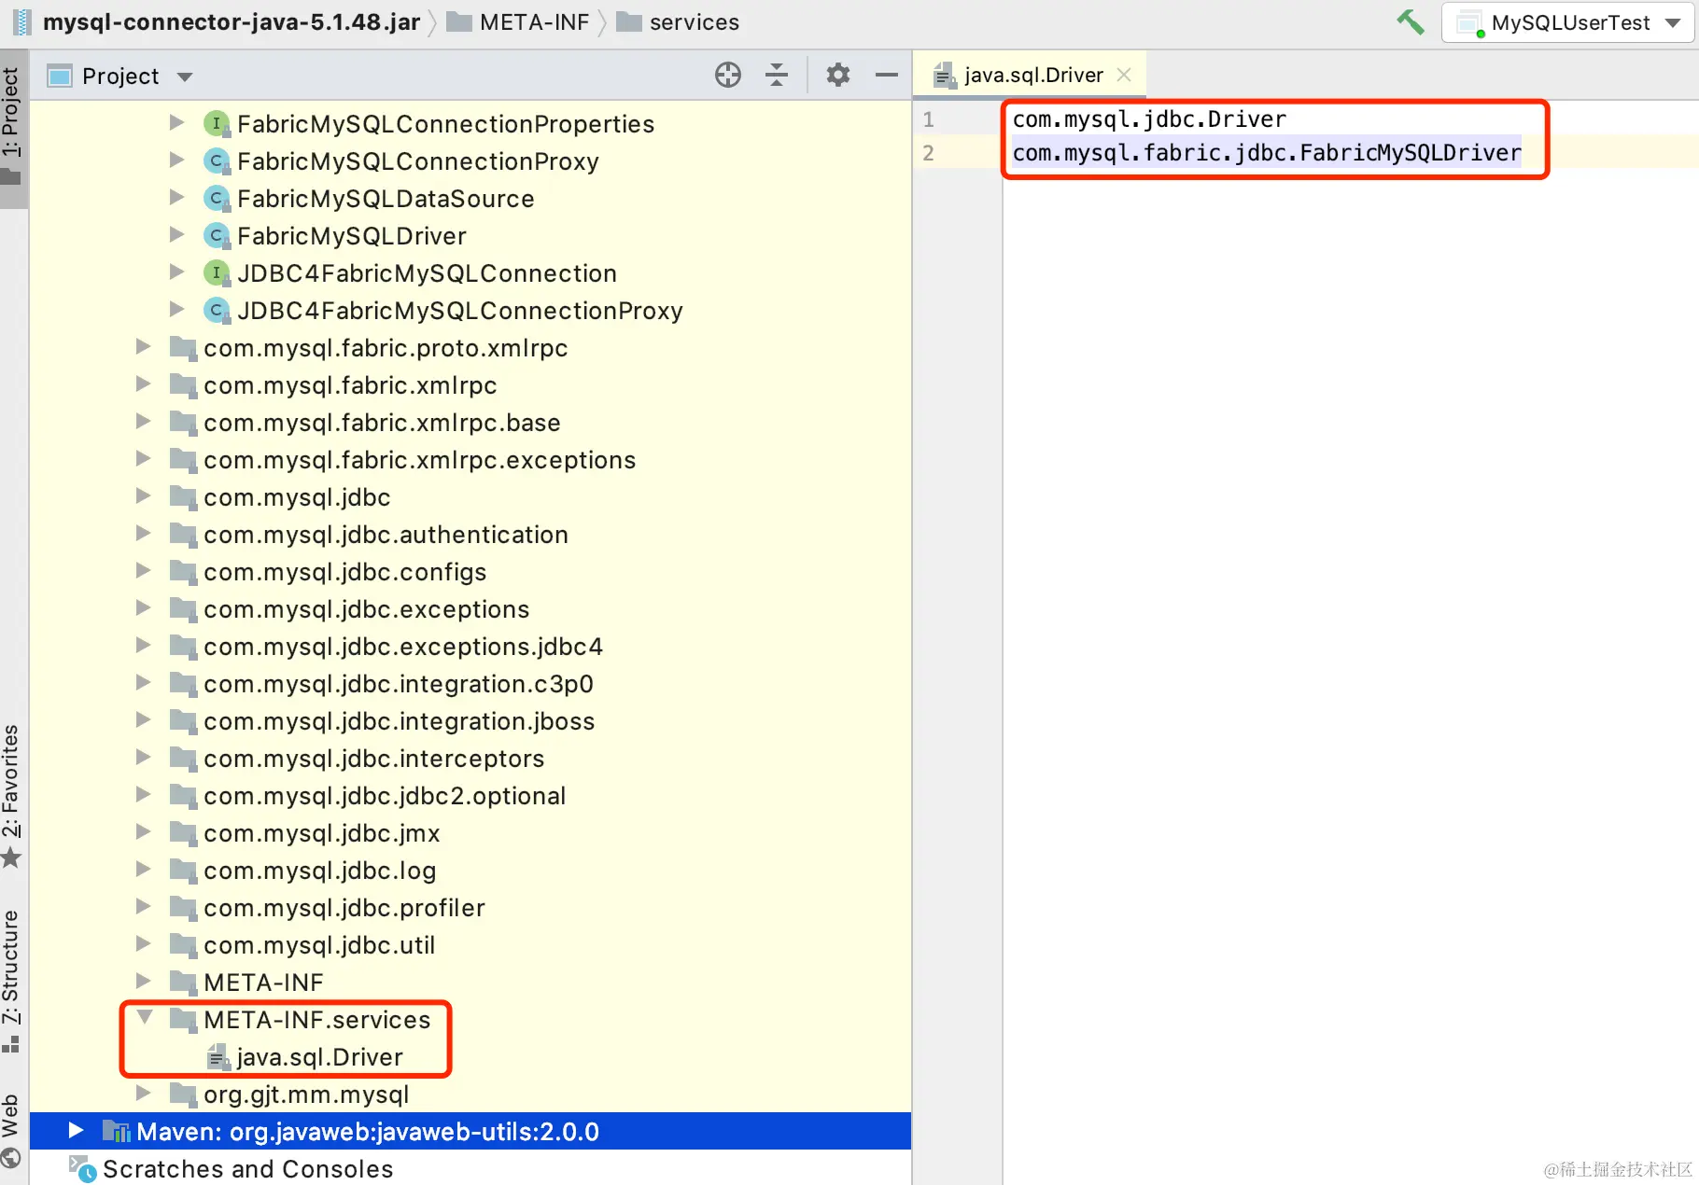Select java.sql.Driver file in tree
Screen dimensions: 1699x1185
[319, 1057]
